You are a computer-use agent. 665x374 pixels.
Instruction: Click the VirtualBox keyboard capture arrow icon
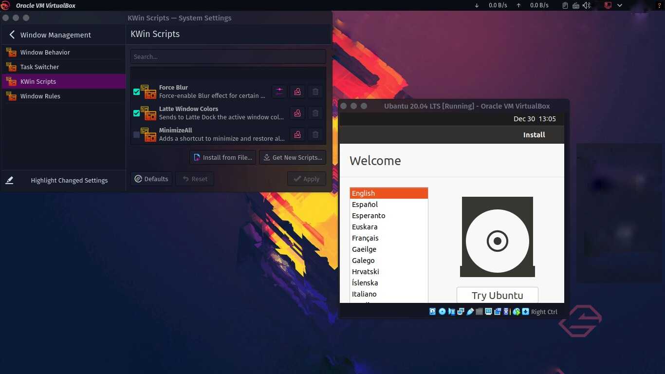click(x=525, y=312)
